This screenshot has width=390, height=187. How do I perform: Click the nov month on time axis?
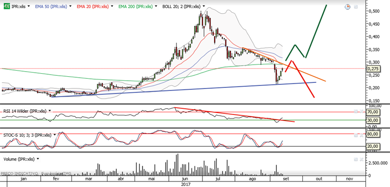pos(349,178)
